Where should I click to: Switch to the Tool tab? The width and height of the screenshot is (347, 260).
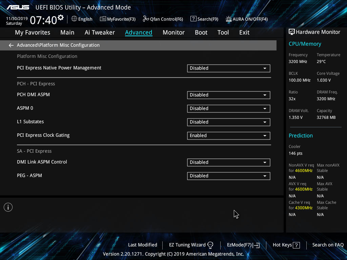(x=223, y=32)
